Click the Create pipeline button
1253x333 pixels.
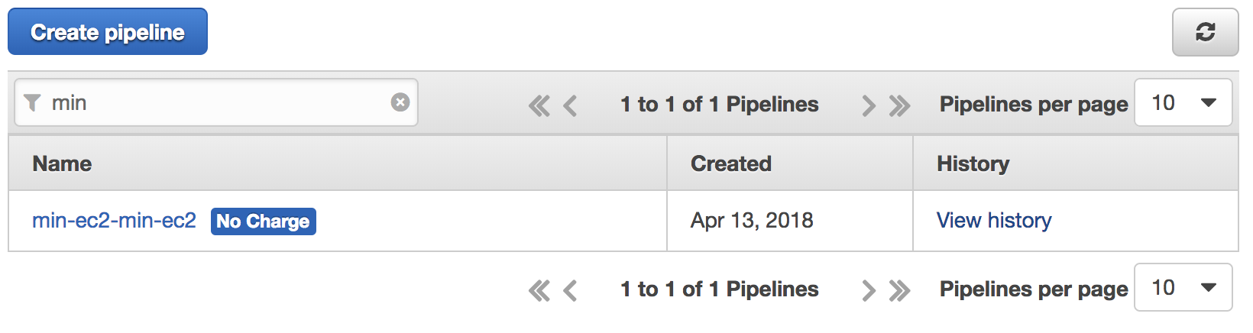[108, 31]
